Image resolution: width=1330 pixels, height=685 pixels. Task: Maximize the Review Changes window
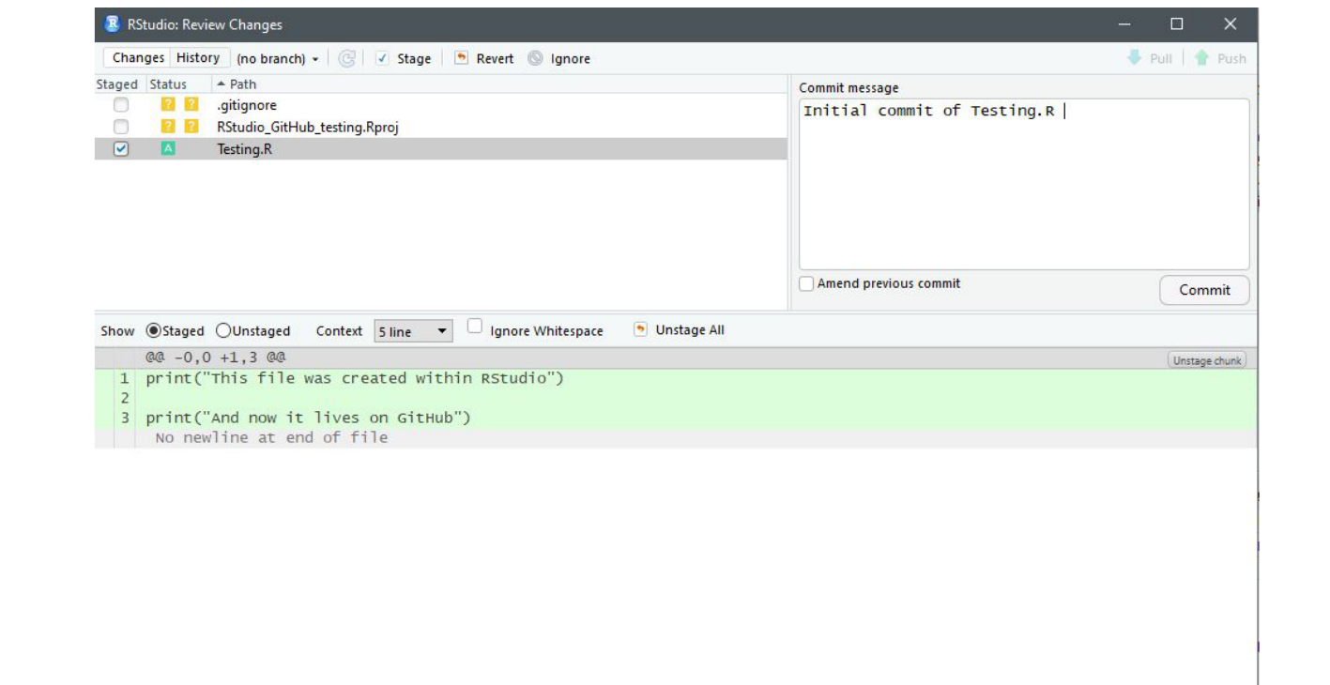pos(1176,24)
